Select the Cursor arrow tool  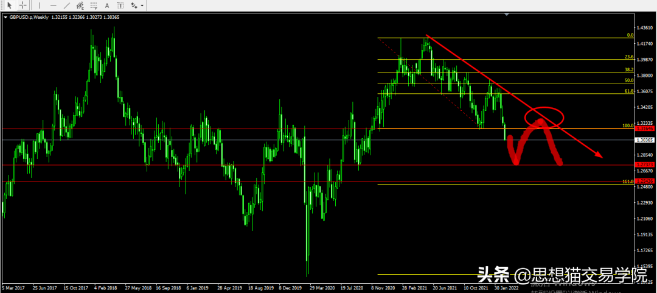point(10,5)
